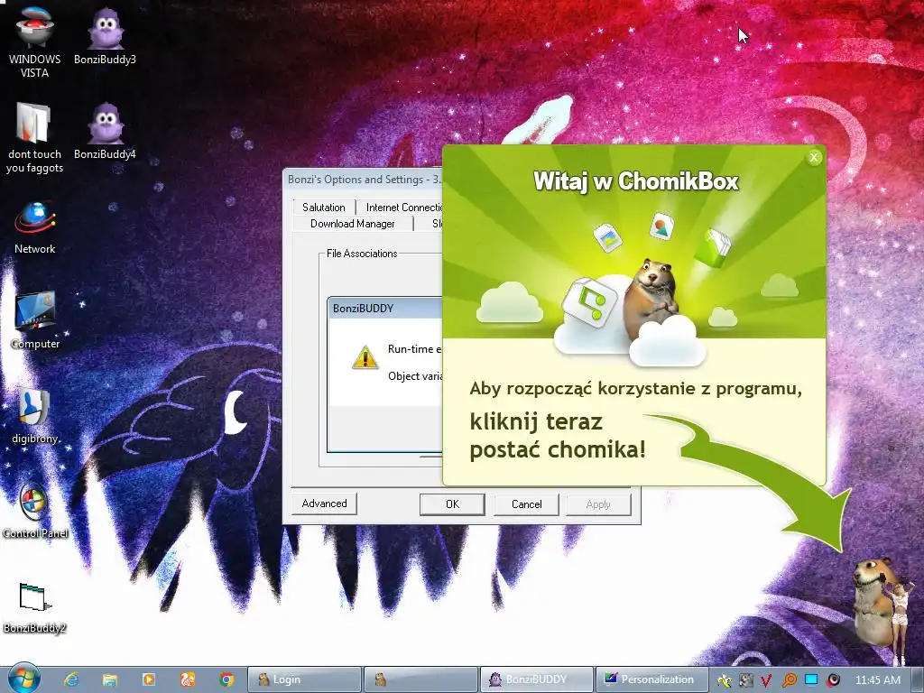The image size is (924, 693).
Task: Launch Google Chrome from the taskbar
Action: point(226,679)
